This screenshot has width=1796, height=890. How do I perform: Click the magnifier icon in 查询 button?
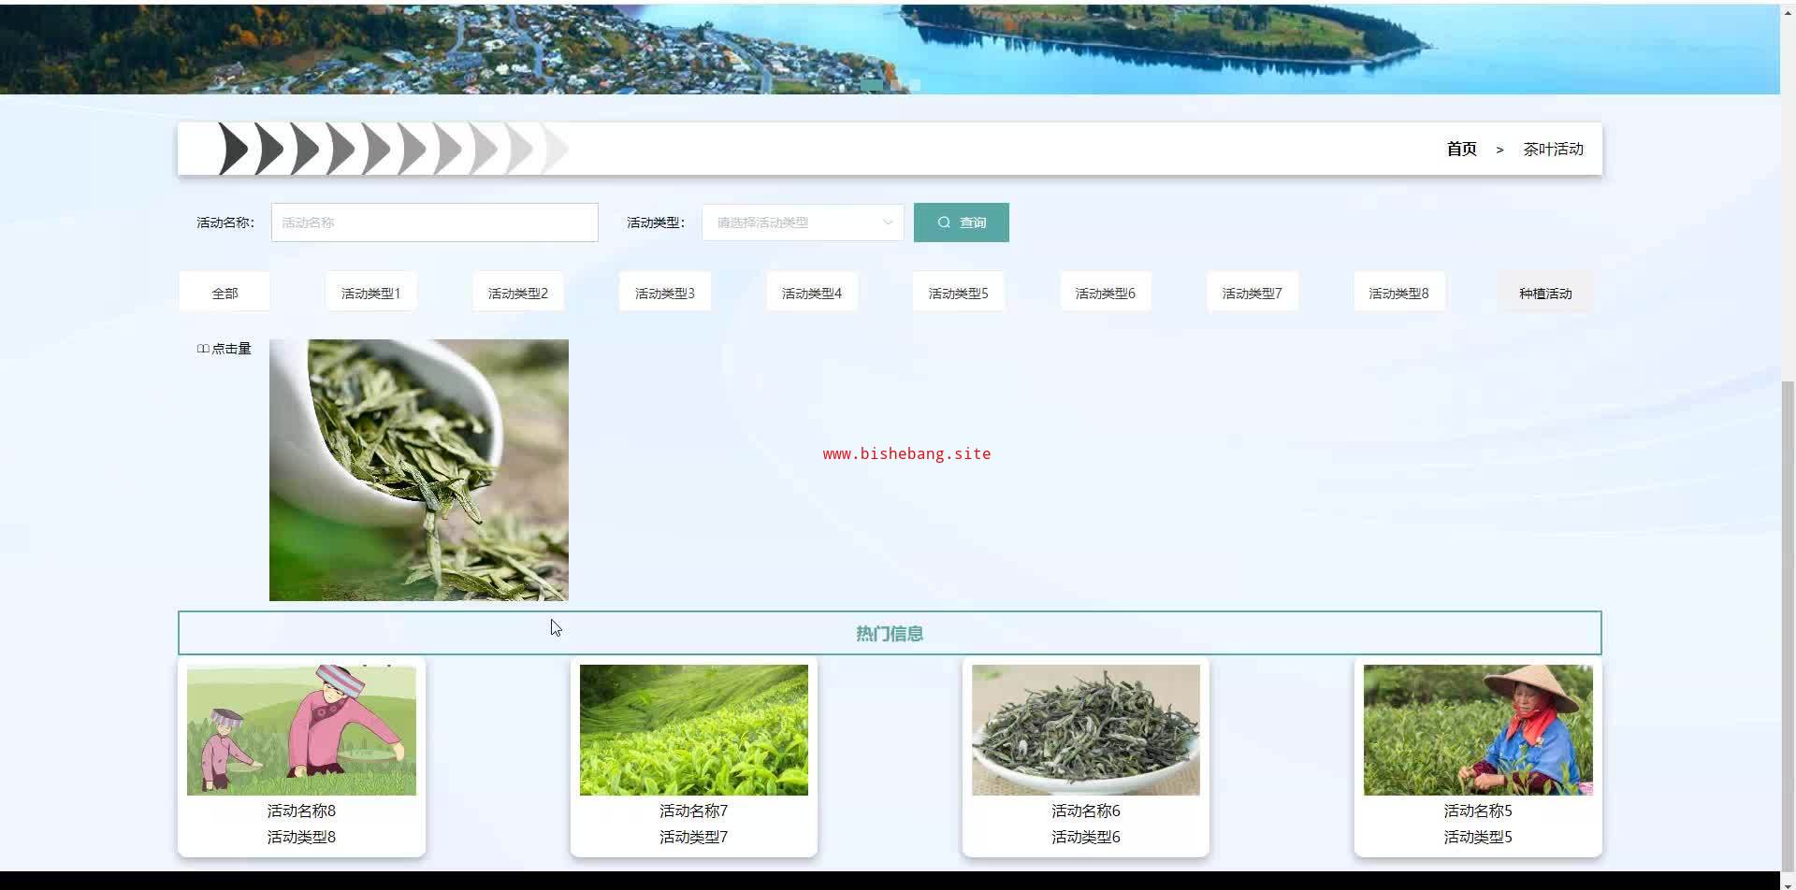click(944, 222)
